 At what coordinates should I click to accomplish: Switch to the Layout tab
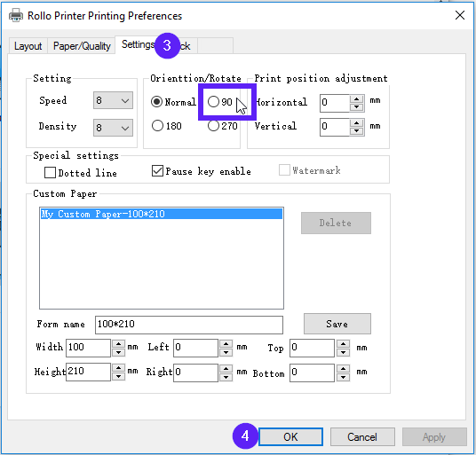28,46
